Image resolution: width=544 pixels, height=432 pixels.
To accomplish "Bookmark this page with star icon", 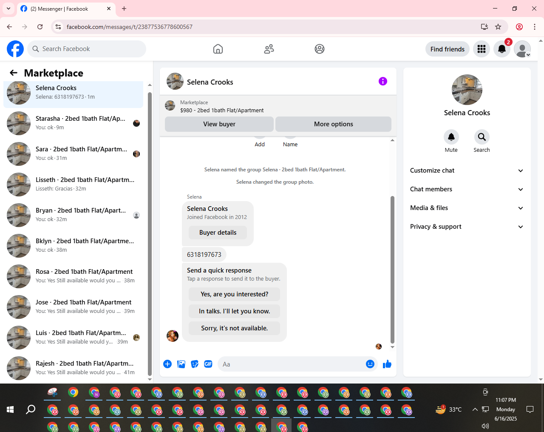I will (x=498, y=27).
